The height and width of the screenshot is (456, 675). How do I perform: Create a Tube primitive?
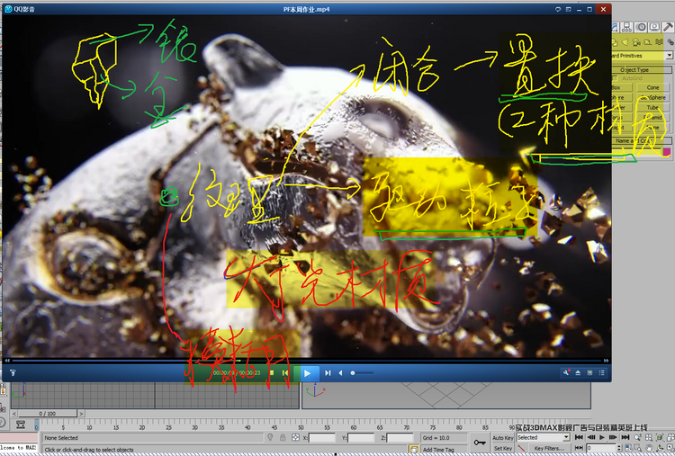pyautogui.click(x=652, y=107)
